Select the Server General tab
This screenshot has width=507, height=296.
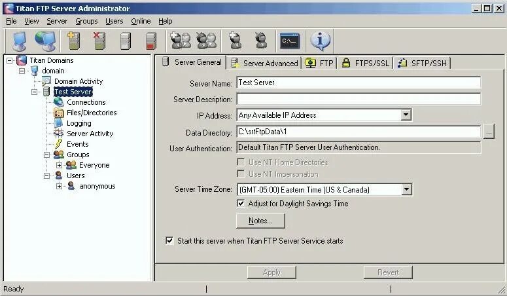[x=192, y=62]
